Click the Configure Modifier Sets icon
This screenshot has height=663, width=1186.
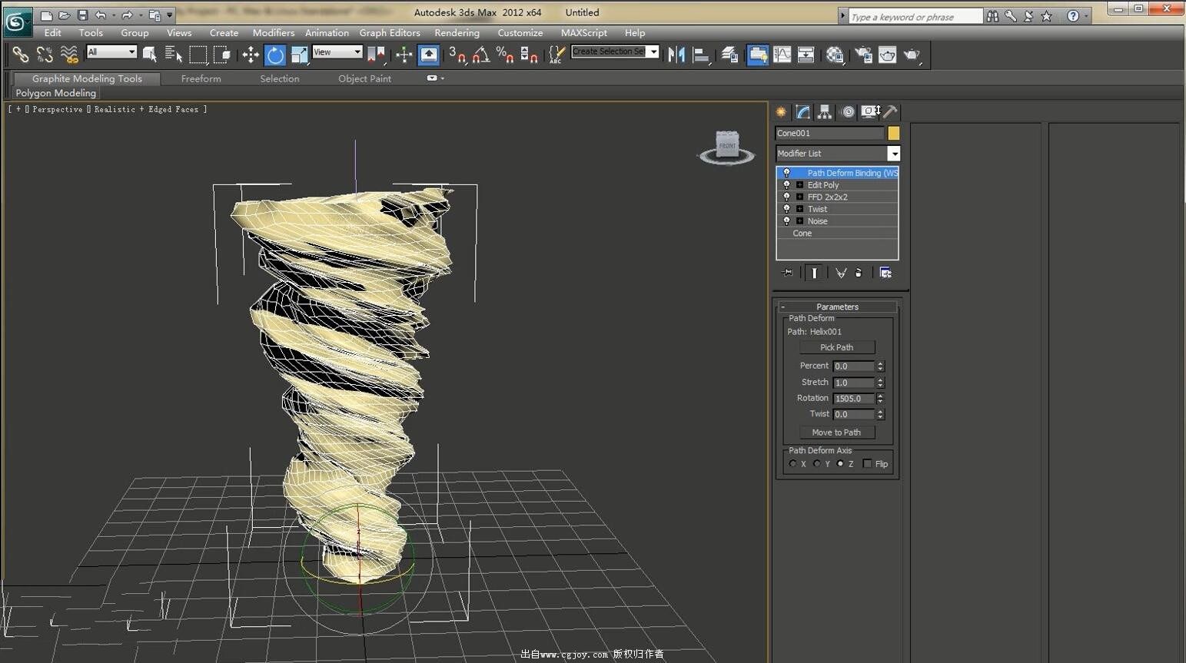(885, 273)
